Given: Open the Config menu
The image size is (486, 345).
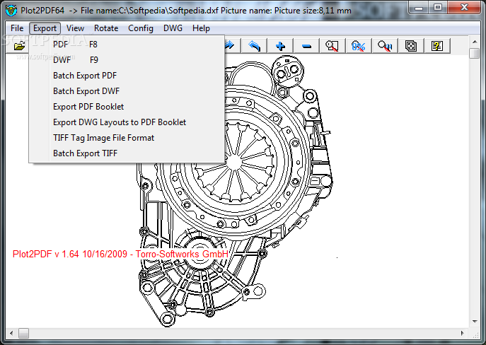Looking at the screenshot, I should (141, 28).
